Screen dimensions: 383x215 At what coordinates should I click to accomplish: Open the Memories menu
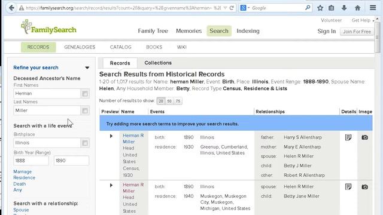(x=189, y=31)
